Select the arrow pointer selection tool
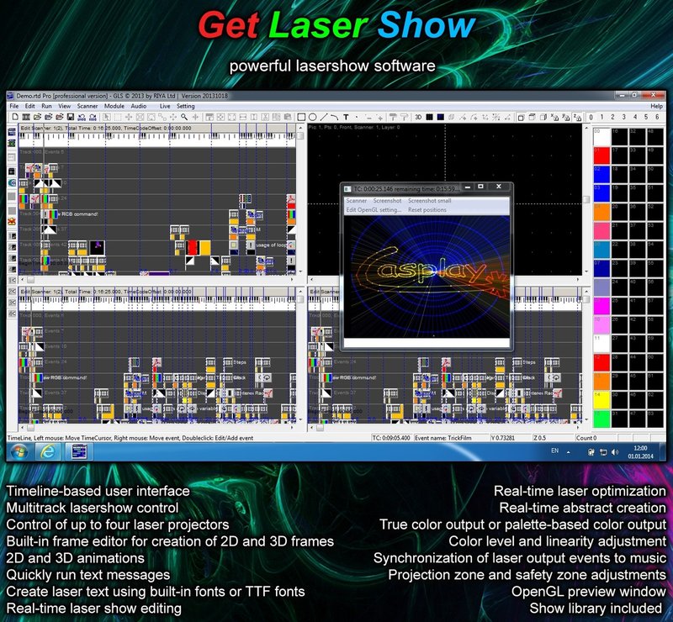The width and height of the screenshot is (673, 622). tap(107, 117)
